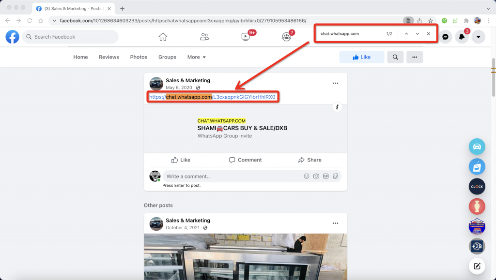This screenshot has width=496, height=280.
Task: Open the October 4 post photo
Action: click(246, 257)
